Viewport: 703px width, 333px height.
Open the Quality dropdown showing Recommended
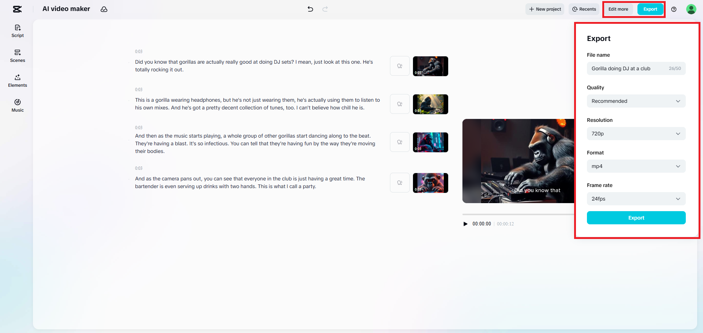pyautogui.click(x=636, y=101)
